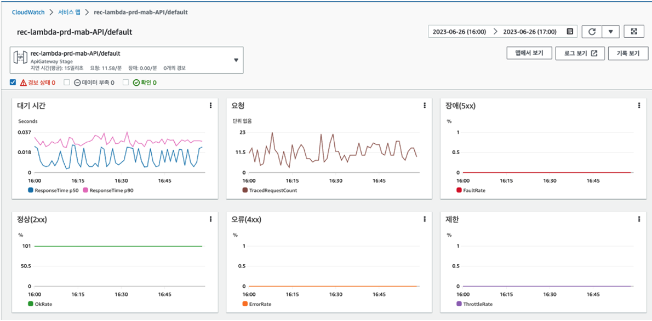Click the green OK checkmark circle icon
Viewport: 652px width, 321px height.
coord(136,82)
